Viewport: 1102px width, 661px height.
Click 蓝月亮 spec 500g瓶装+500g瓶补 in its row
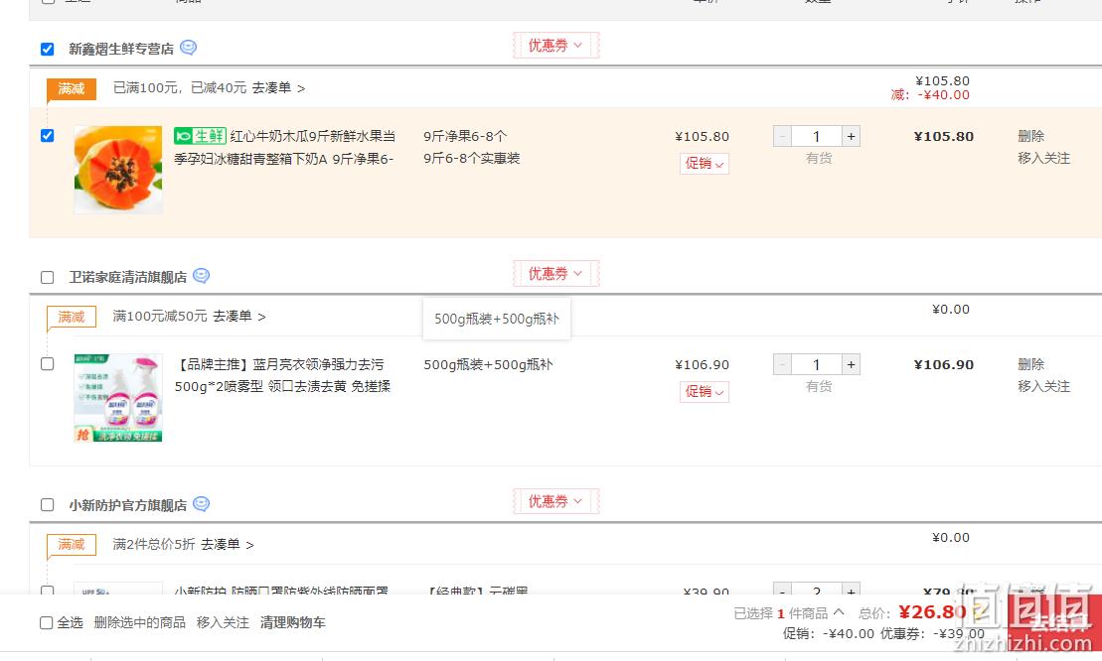coord(488,364)
